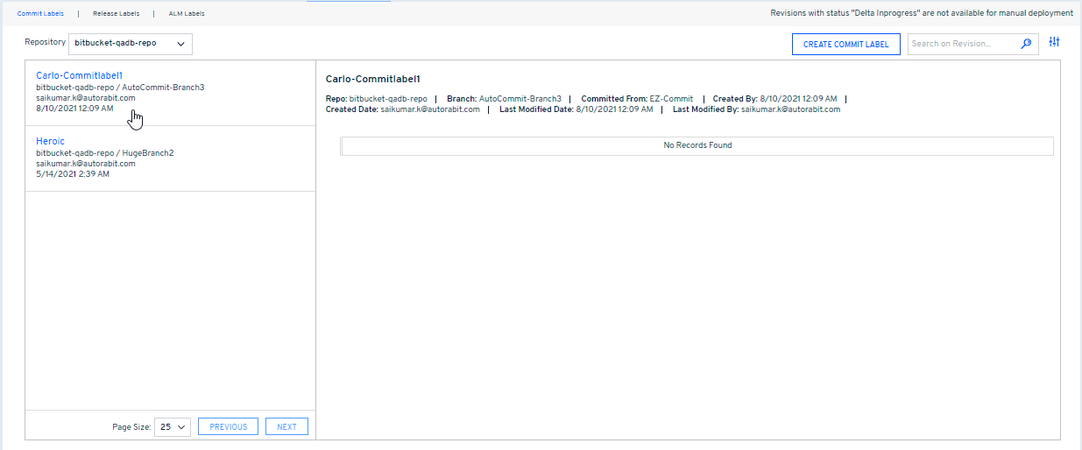Click the No Records Found row
The height and width of the screenshot is (450, 1082).
[697, 145]
